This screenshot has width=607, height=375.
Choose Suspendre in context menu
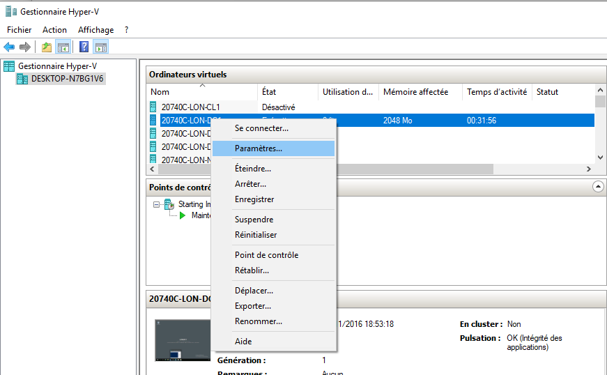[274, 220]
